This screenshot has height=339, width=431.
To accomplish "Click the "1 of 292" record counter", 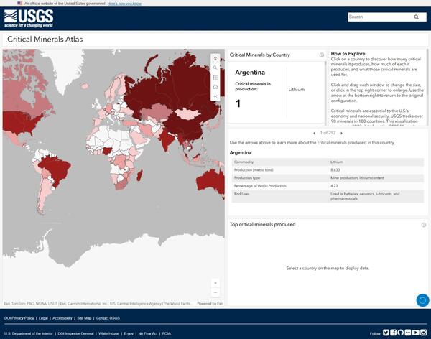I will pos(328,133).
